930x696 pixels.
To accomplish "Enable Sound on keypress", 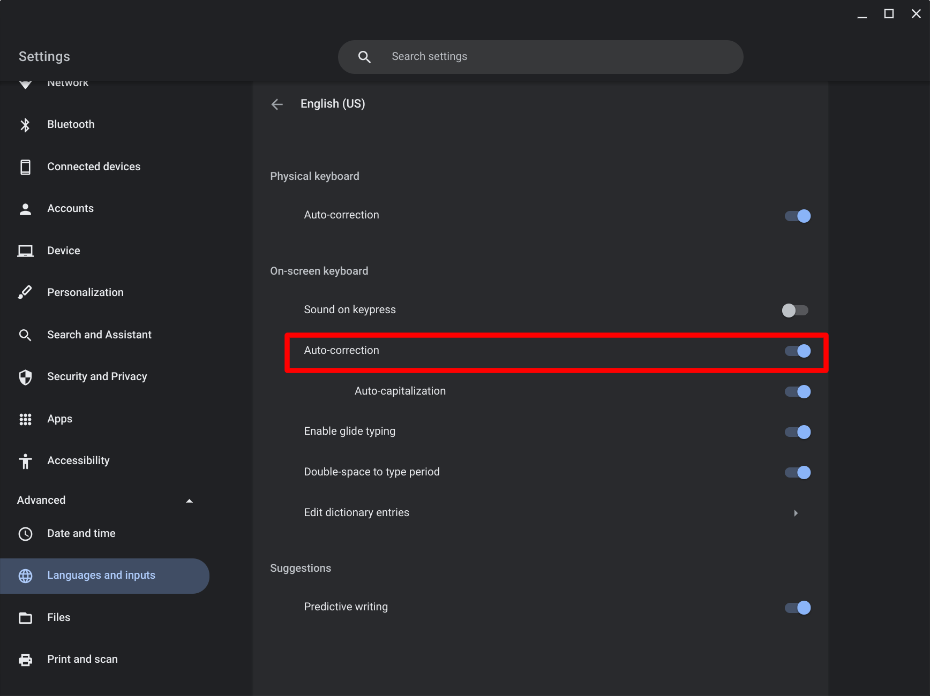I will pyautogui.click(x=795, y=309).
